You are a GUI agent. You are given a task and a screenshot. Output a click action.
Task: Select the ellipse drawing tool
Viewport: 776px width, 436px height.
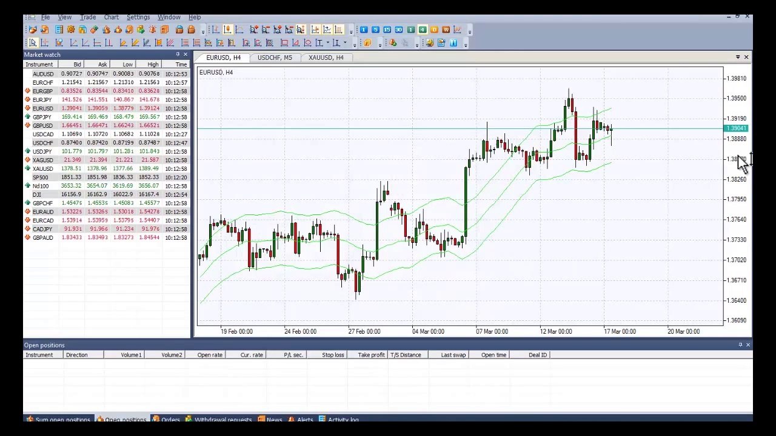(307, 42)
